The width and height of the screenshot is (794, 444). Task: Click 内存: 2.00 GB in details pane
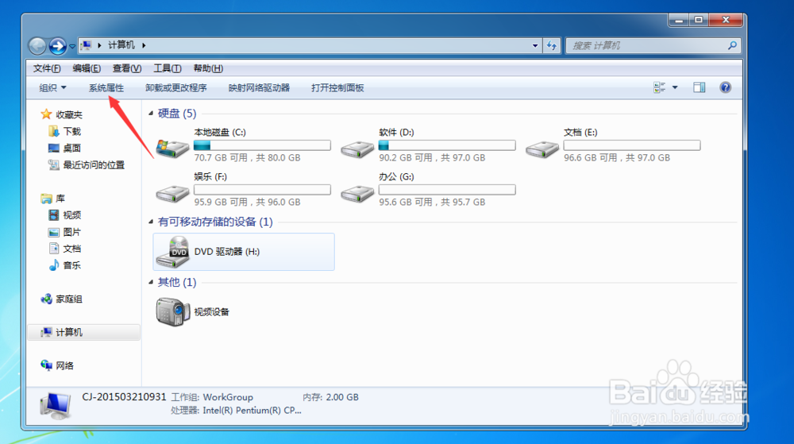coord(330,397)
